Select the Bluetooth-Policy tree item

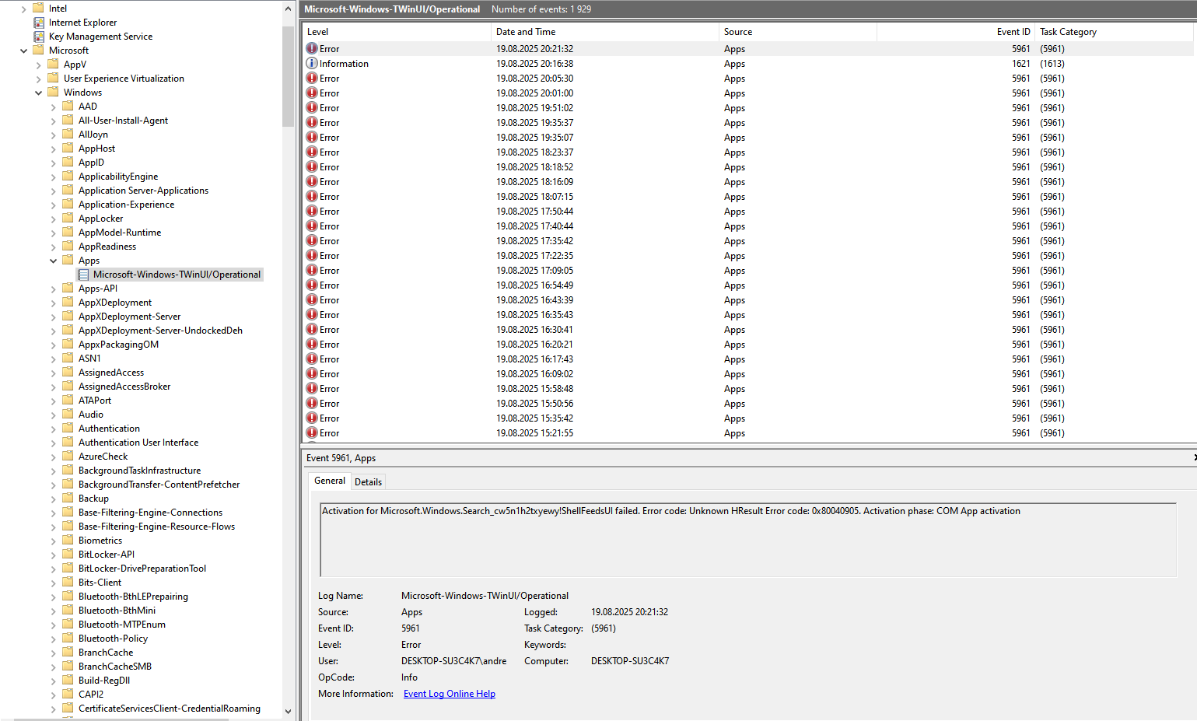point(113,639)
